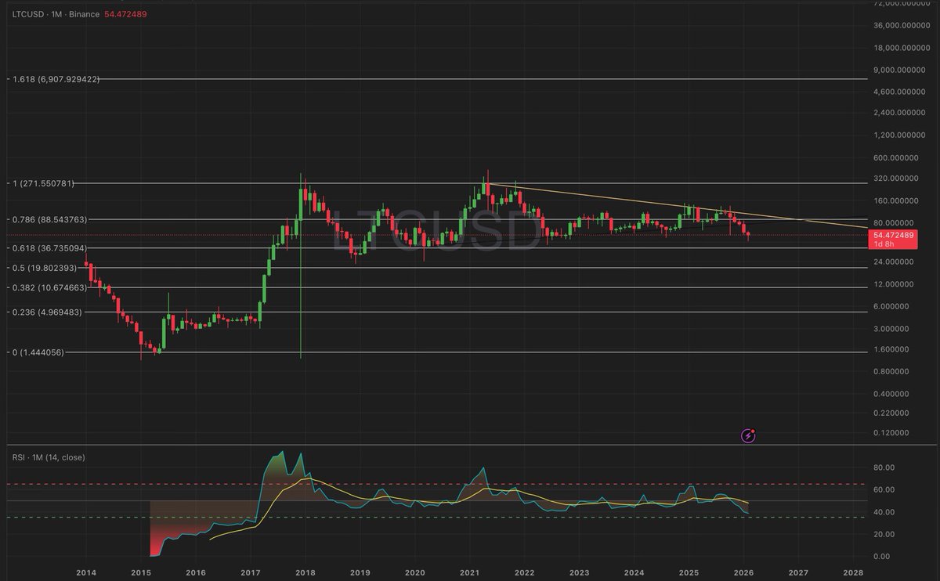
Task: Click the 2027 label on the time axis
Action: coord(798,574)
